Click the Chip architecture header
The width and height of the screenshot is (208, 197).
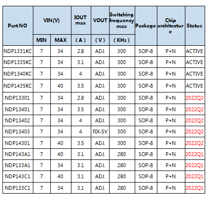pos(171,26)
